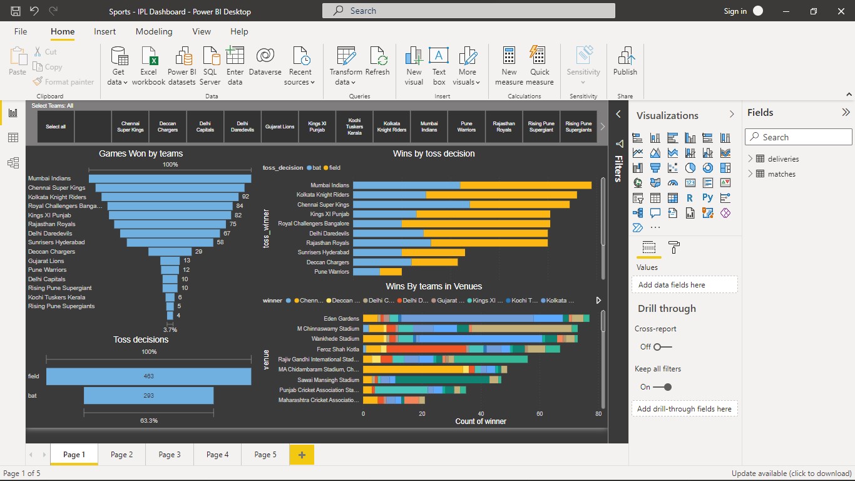This screenshot has width=855, height=481.
Task: Collapse the Fields pane with chevrons
Action: pos(846,113)
